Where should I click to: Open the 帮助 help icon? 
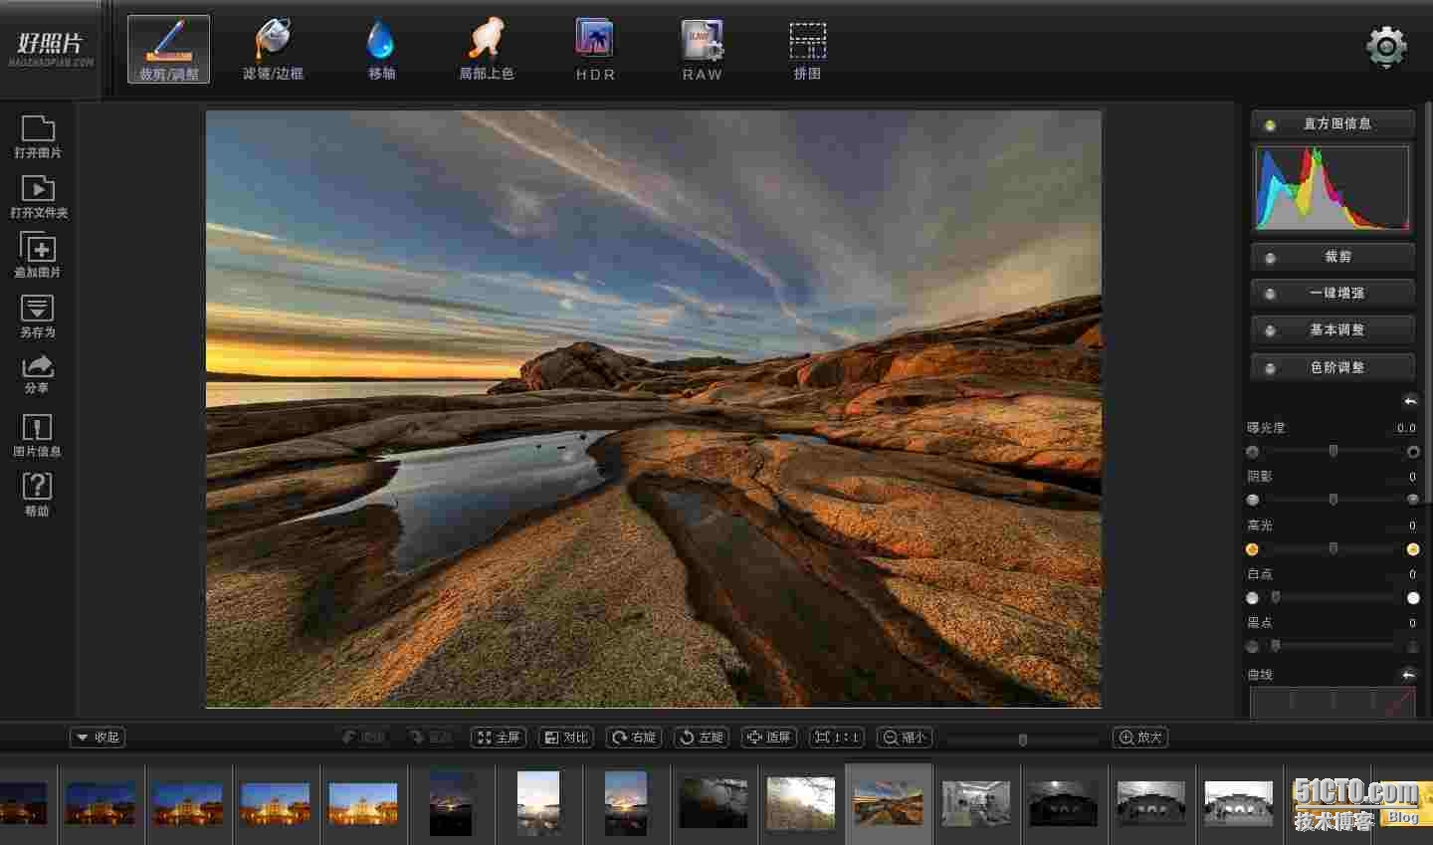click(38, 494)
